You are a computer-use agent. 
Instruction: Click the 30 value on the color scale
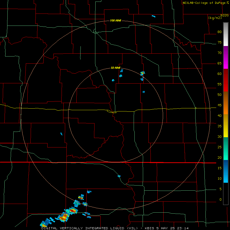pyautogui.click(x=220, y=136)
